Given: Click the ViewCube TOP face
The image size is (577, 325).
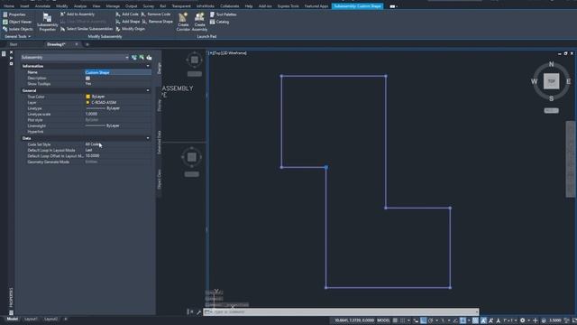Looking at the screenshot, I should [551, 81].
